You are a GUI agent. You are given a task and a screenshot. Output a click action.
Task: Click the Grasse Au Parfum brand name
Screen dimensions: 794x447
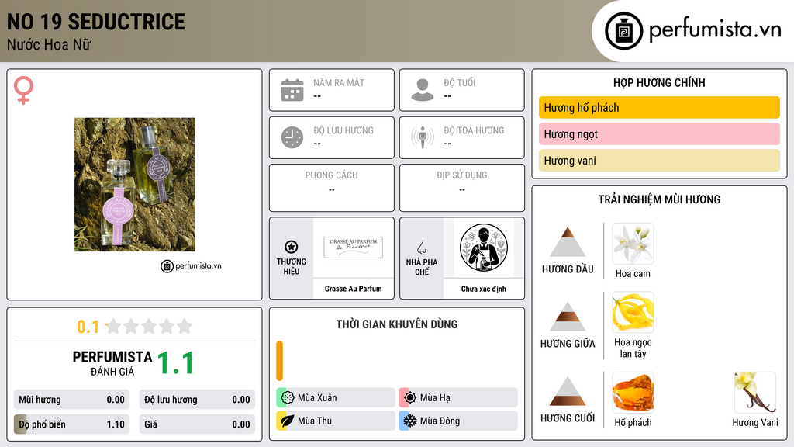coord(354,289)
